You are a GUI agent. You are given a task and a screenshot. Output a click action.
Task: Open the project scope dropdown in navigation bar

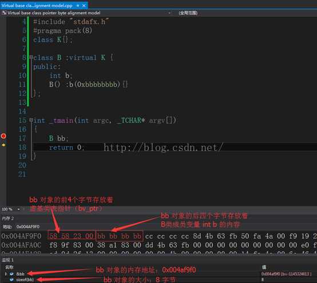coord(169,13)
